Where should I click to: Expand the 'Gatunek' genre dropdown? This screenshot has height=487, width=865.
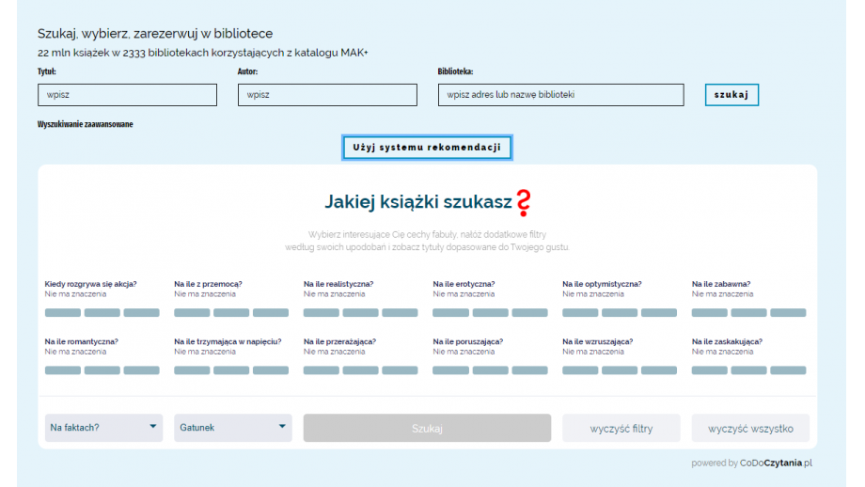pyautogui.click(x=232, y=428)
